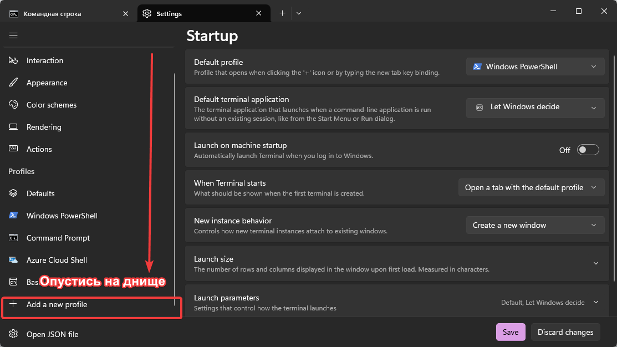Screen dimensions: 617x347
Task: Toggle Launch on machine startup switch
Action: (588, 150)
